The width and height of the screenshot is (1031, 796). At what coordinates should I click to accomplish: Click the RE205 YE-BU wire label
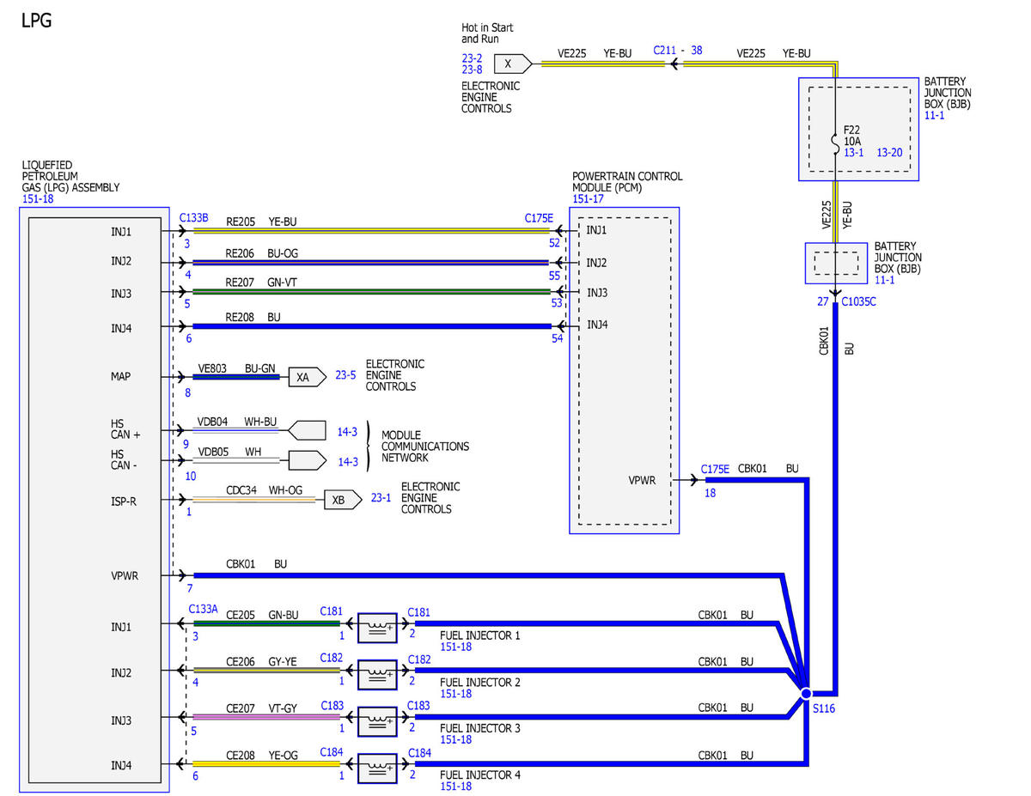pos(261,221)
